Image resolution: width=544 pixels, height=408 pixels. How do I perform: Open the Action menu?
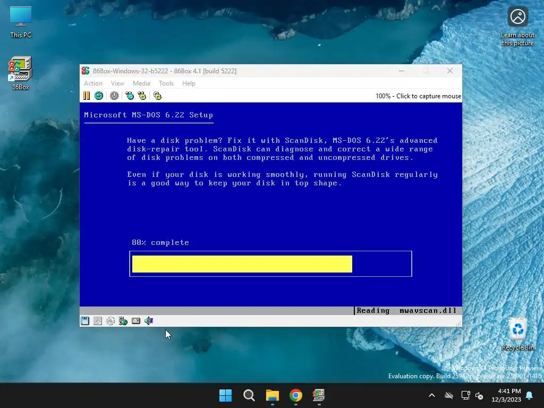pos(93,83)
